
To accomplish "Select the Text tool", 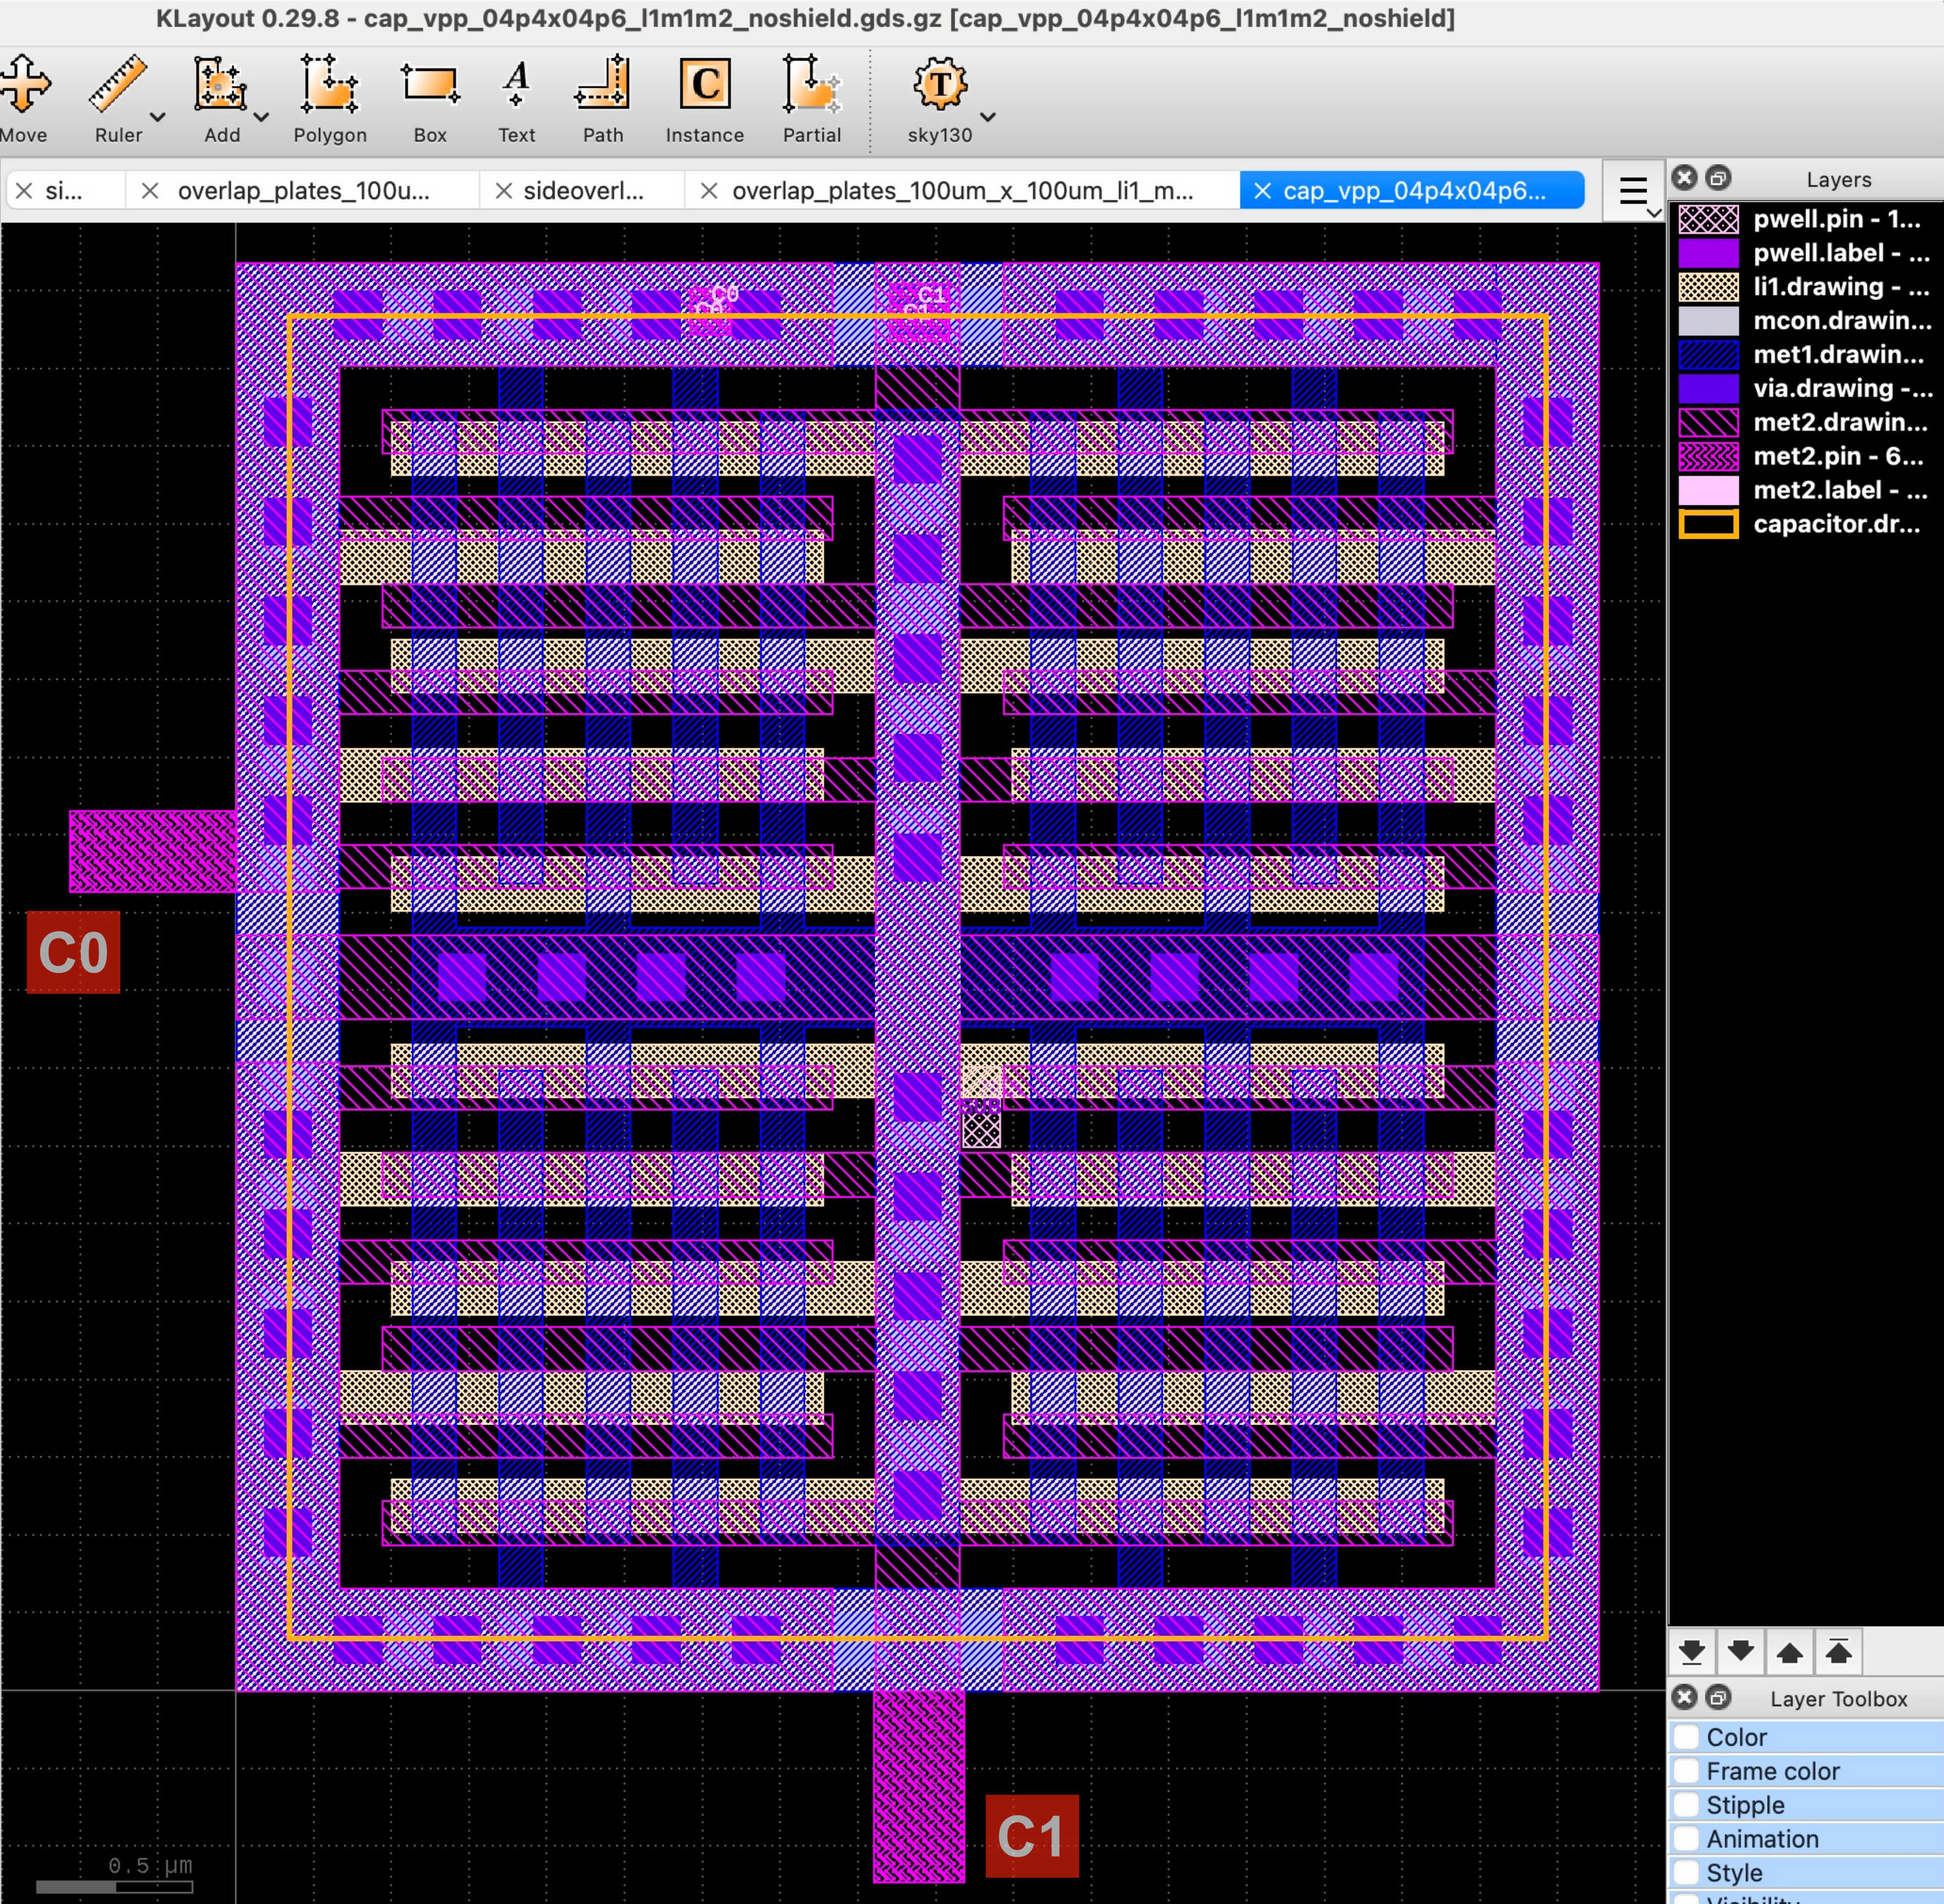I will tap(517, 100).
